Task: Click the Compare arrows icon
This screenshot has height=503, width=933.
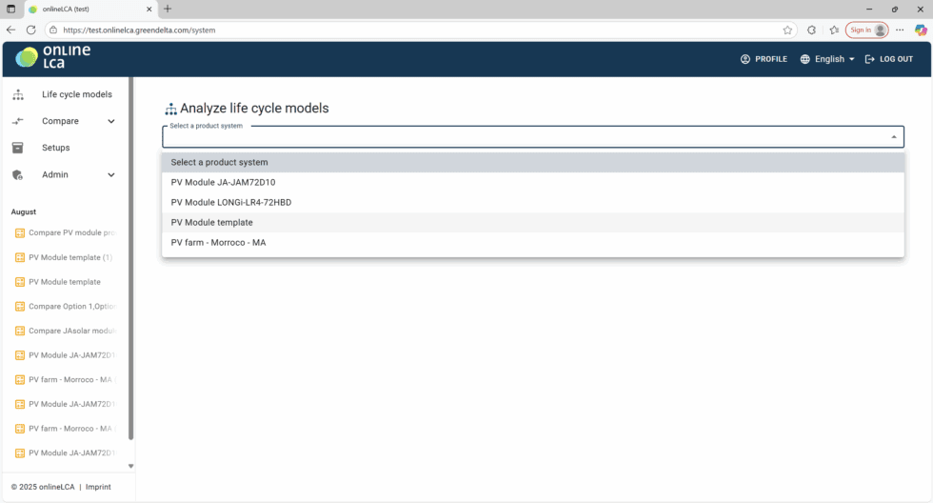Action: 17,121
